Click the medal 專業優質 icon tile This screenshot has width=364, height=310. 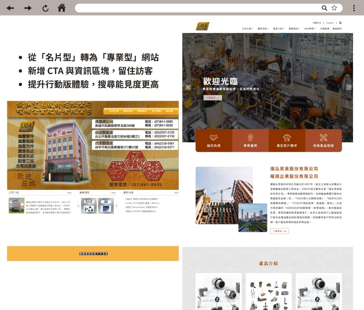pos(250,140)
